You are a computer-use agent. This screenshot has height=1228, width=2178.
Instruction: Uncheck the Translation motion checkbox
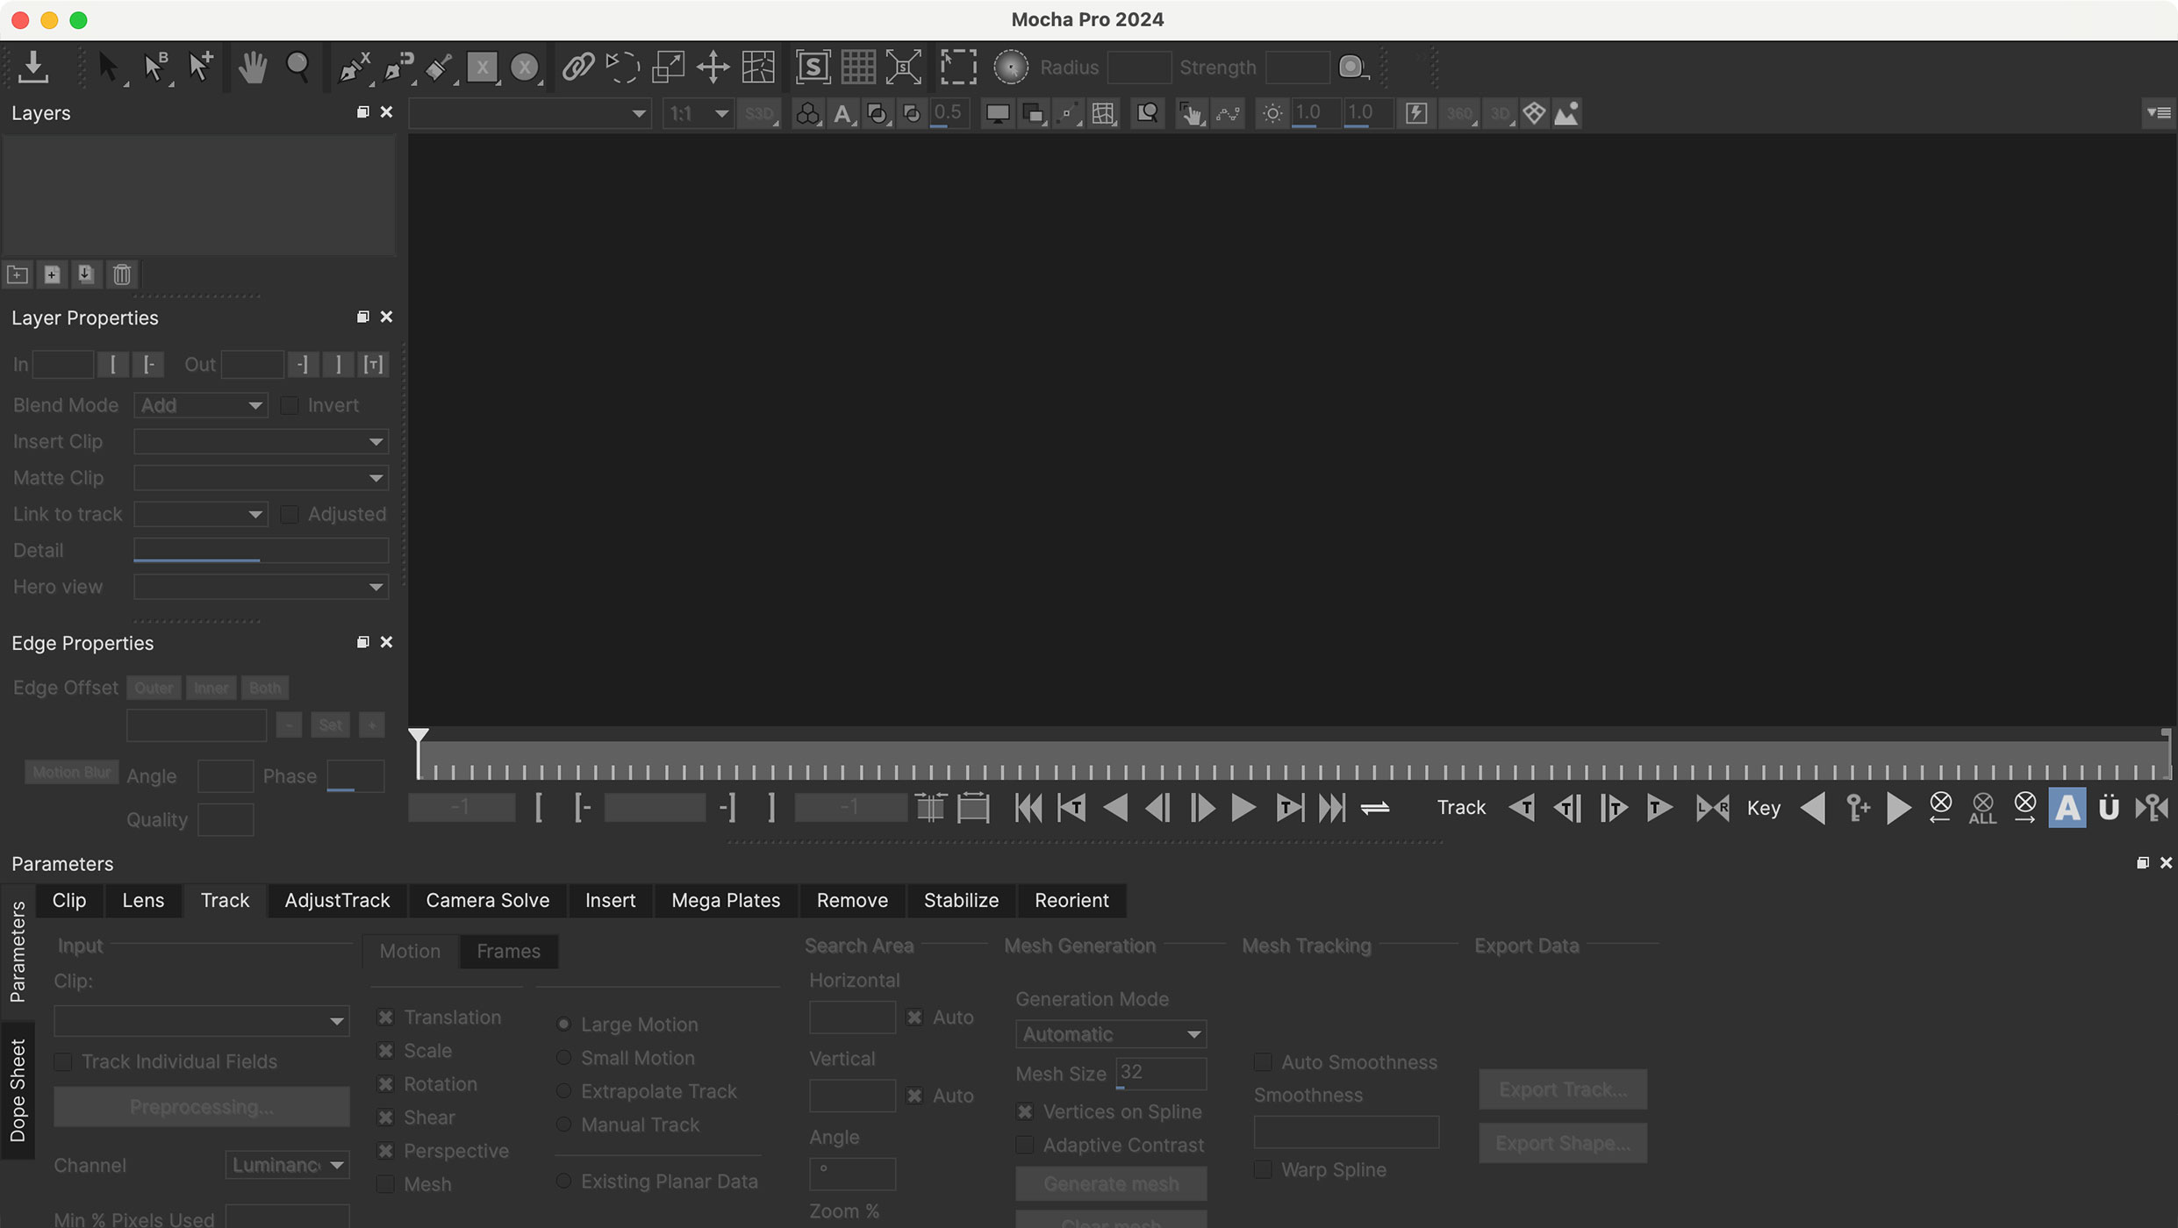click(385, 1017)
